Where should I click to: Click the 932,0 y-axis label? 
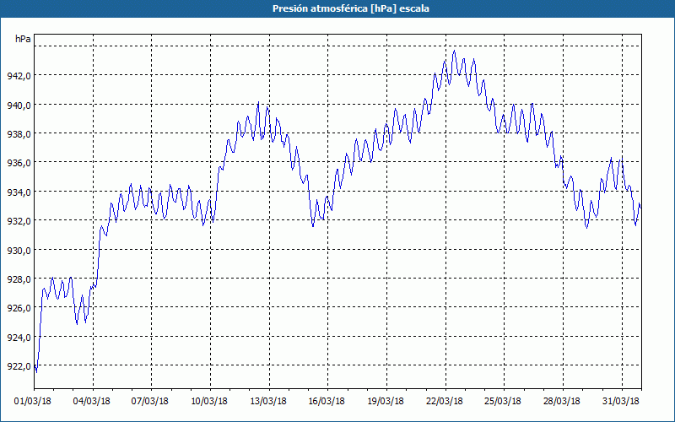19,221
